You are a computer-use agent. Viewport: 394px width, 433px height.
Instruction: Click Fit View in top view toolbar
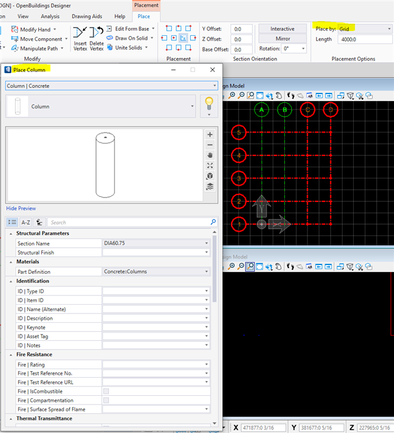pyautogui.click(x=260, y=95)
